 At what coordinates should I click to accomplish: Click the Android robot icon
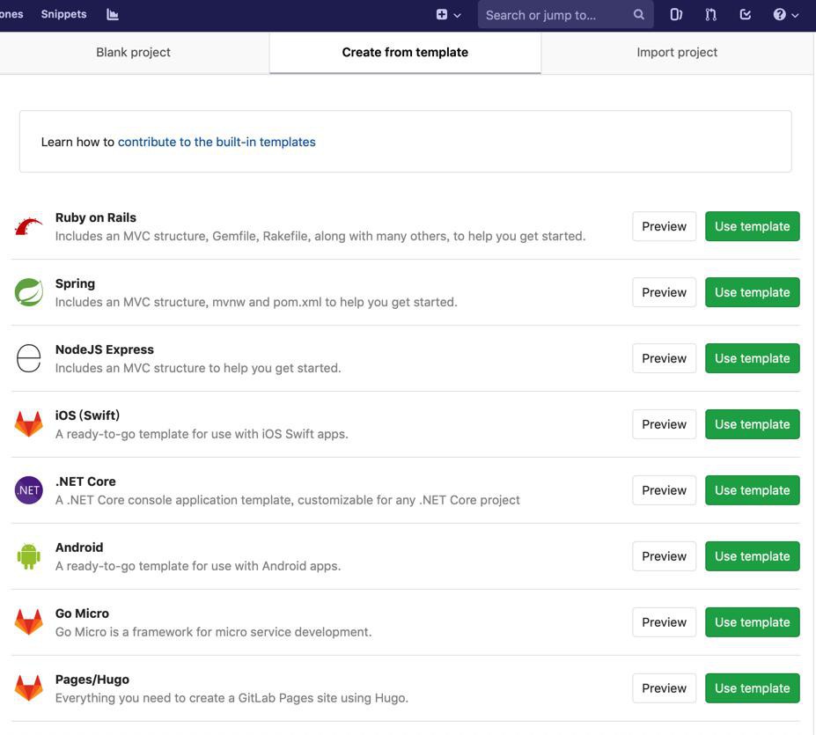(29, 556)
